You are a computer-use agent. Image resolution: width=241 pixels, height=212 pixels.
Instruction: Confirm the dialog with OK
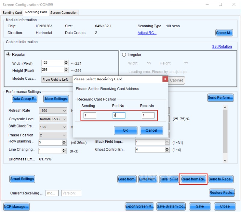125,130
